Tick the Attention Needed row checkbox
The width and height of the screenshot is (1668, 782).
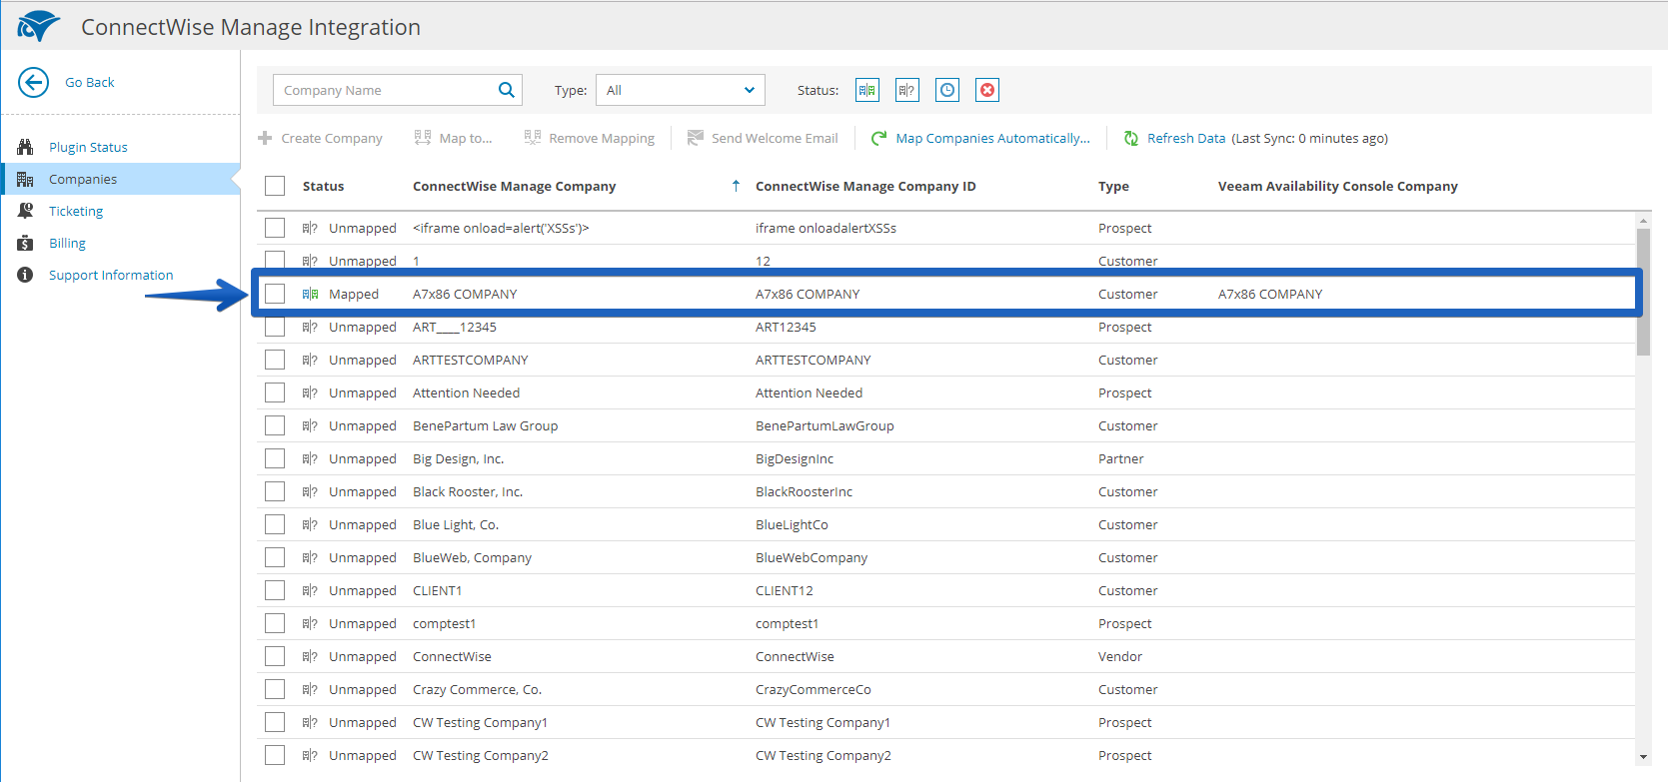(x=275, y=392)
